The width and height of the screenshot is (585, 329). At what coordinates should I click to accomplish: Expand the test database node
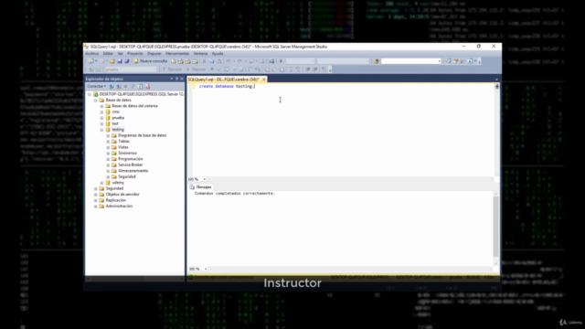pyautogui.click(x=101, y=123)
